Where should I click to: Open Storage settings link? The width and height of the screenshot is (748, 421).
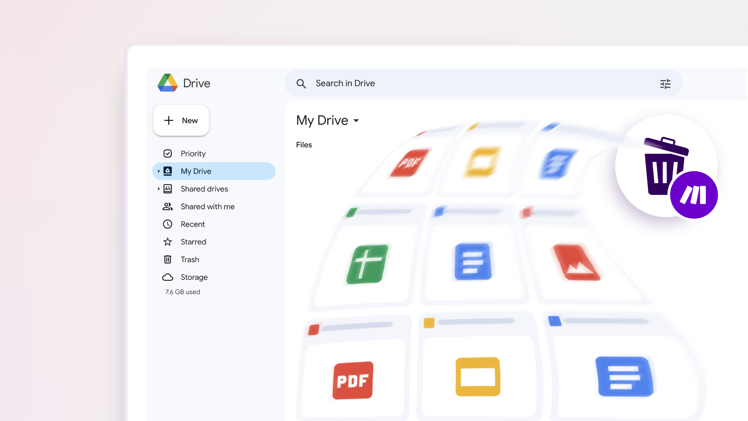coord(194,276)
